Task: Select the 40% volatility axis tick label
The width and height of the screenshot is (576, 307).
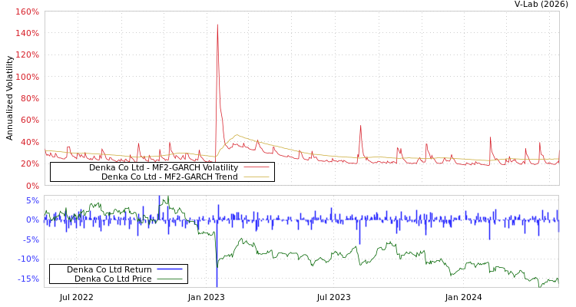Action: click(x=29, y=142)
